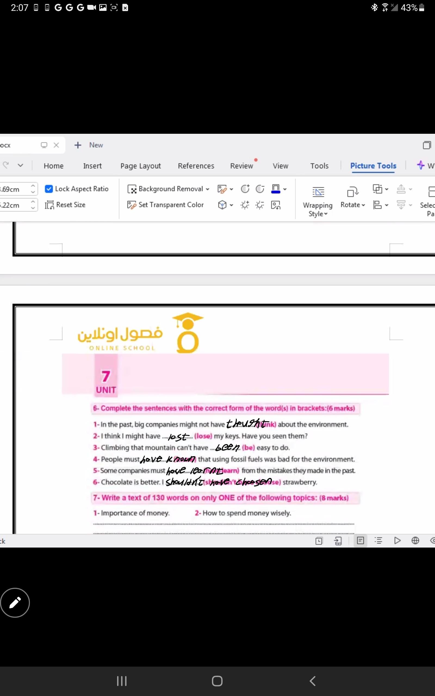Open picture border color dropdown

pyautogui.click(x=285, y=189)
